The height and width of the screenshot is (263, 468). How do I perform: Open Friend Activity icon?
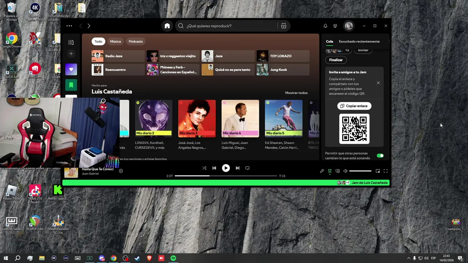point(335,26)
